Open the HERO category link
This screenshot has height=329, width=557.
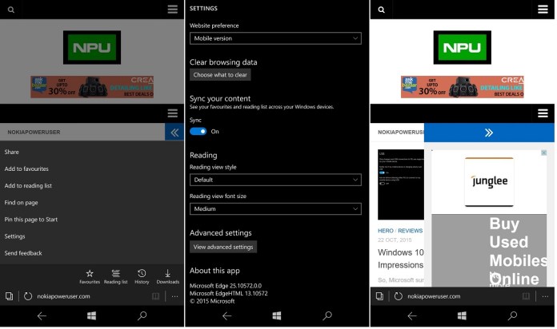coord(386,231)
